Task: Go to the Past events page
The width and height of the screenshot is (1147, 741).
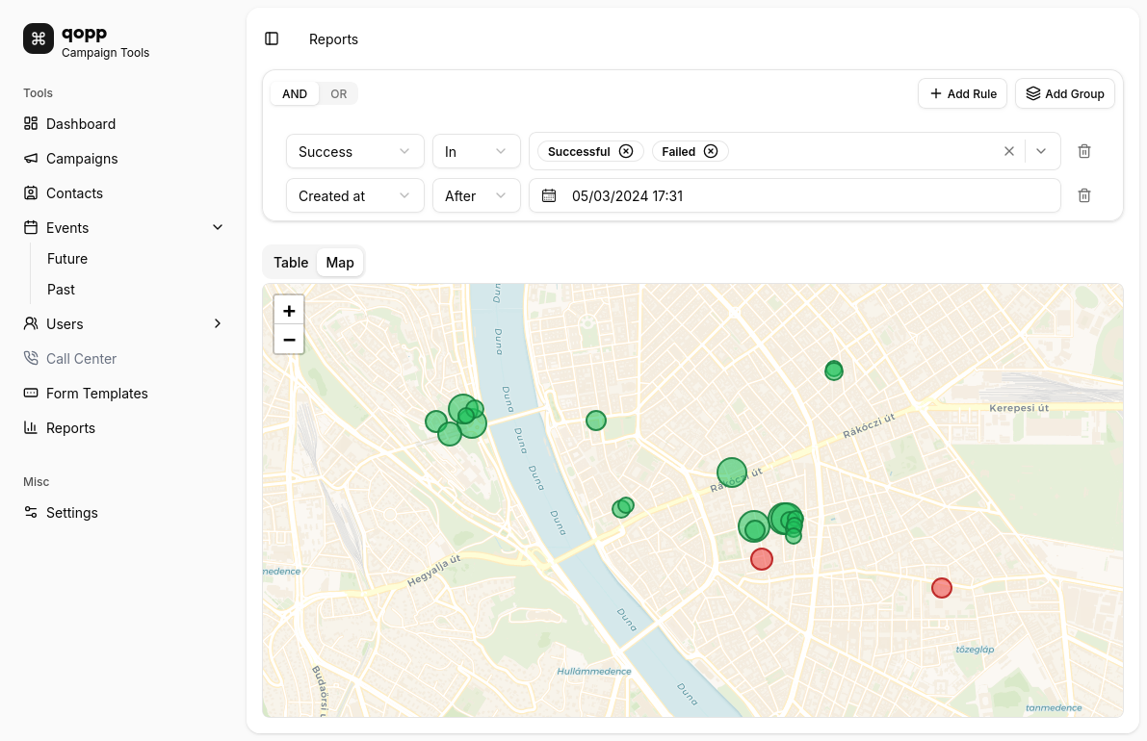Action: tap(61, 289)
